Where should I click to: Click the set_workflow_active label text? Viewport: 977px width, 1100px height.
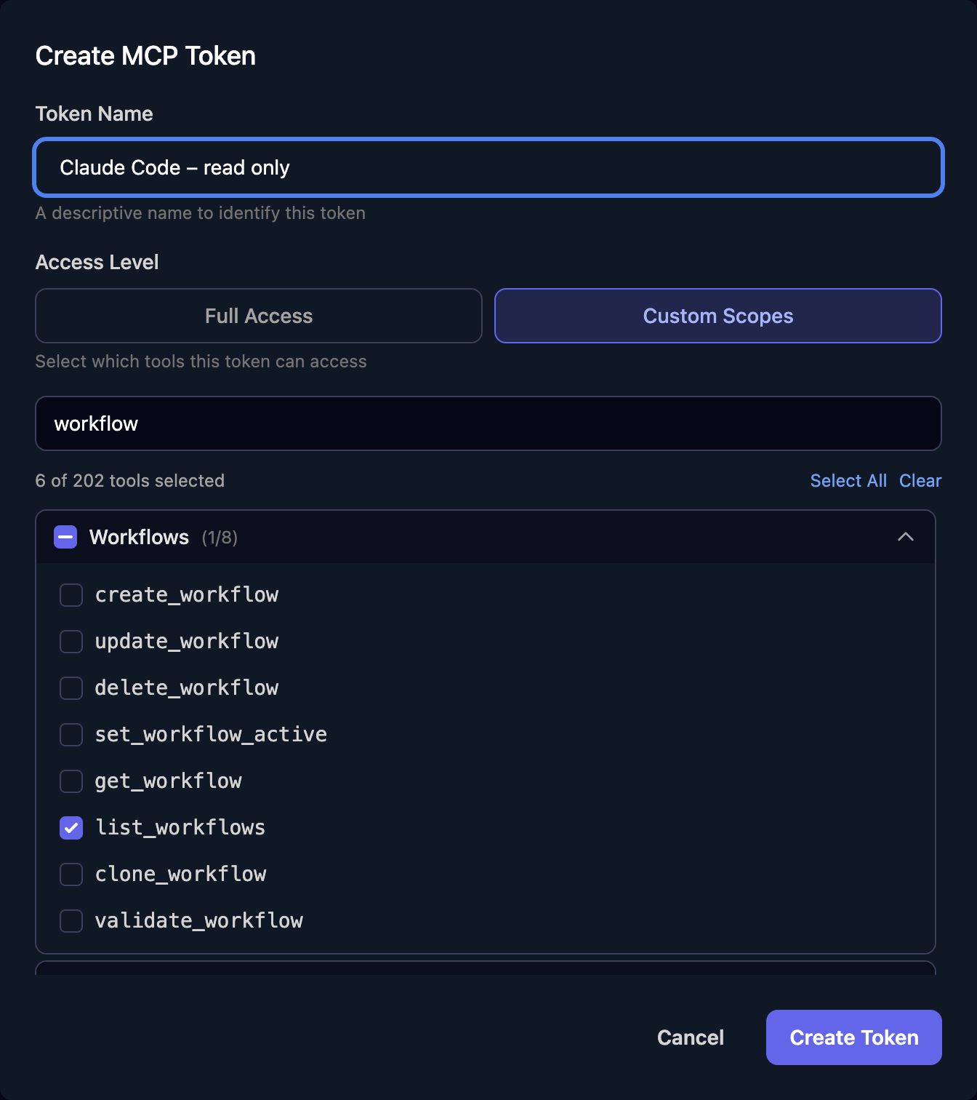pos(211,735)
